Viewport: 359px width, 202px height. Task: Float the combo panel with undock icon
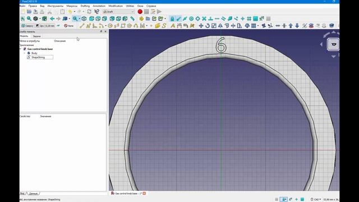(101, 31)
